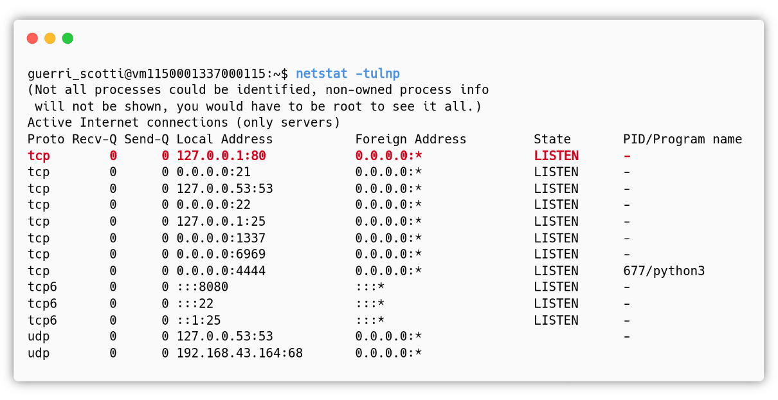Click the Active Internet connections line
This screenshot has width=778, height=400.
[184, 122]
